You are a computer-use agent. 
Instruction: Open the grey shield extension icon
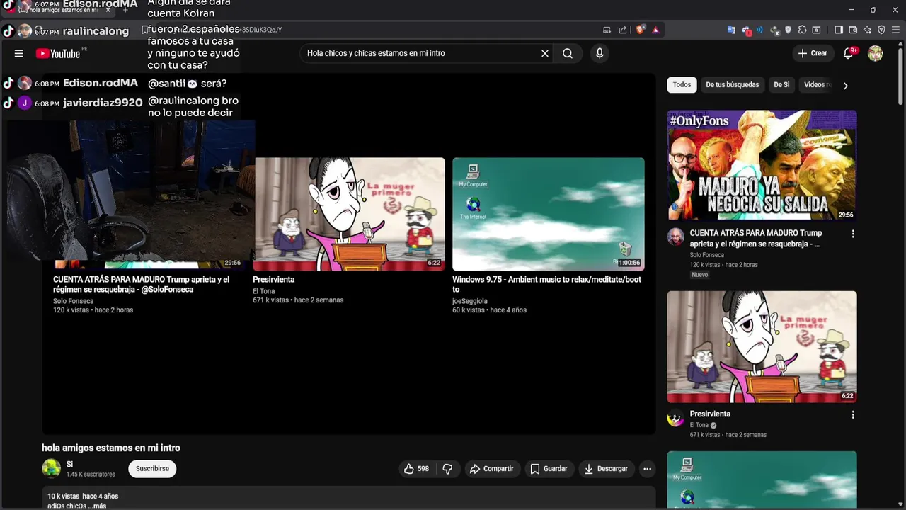(x=788, y=30)
